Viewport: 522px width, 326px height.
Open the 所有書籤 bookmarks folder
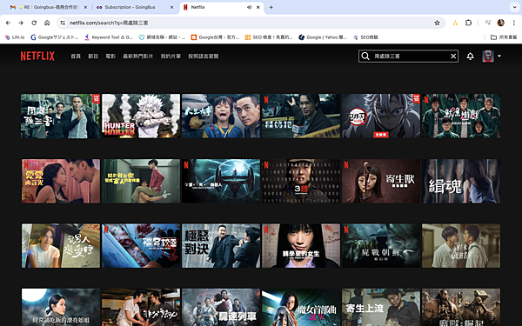pos(504,37)
